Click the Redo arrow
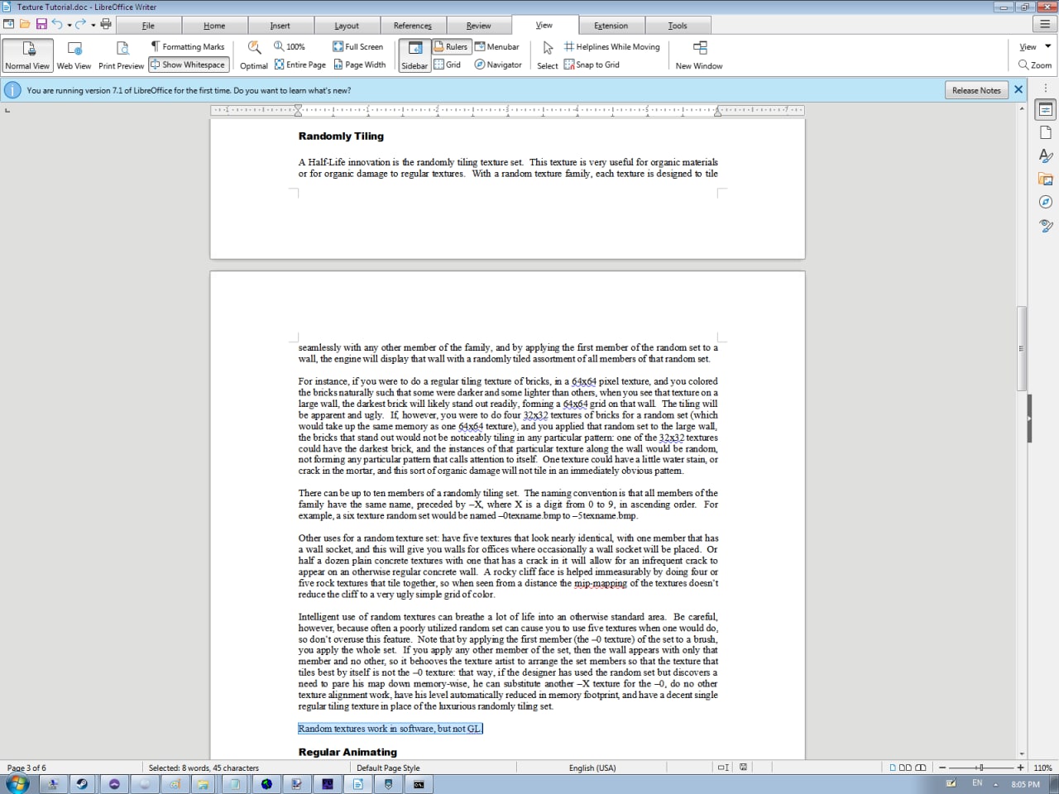 [x=81, y=24]
